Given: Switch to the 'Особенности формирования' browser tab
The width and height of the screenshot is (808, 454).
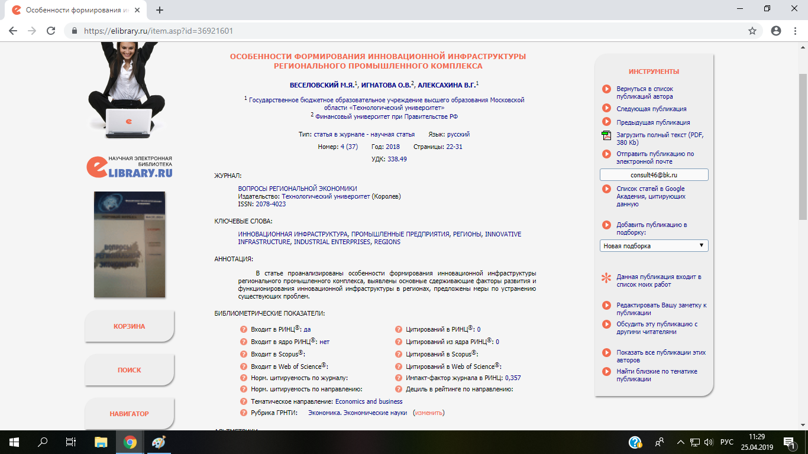Looking at the screenshot, I should pyautogui.click(x=75, y=10).
